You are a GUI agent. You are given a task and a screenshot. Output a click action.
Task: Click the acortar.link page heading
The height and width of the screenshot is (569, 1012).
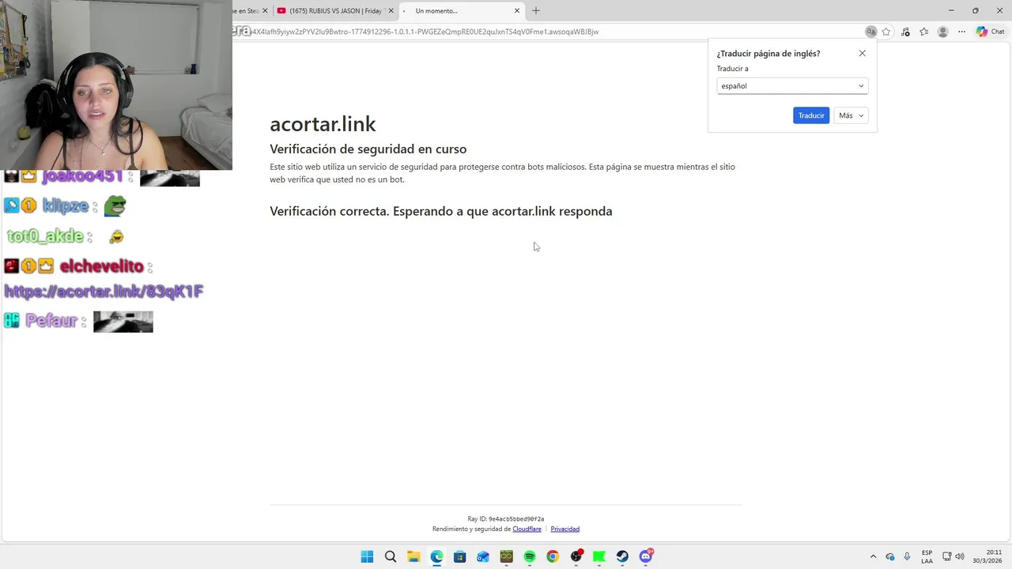click(323, 124)
